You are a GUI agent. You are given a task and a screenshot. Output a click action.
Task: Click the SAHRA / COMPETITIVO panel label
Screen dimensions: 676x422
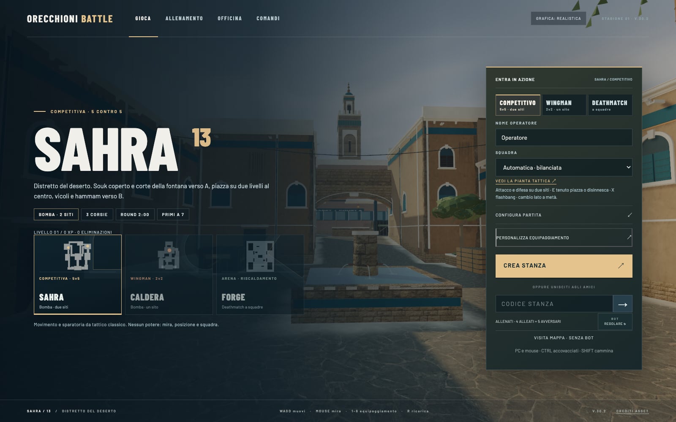(613, 79)
